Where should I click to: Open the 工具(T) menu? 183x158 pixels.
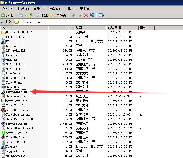coord(70,9)
